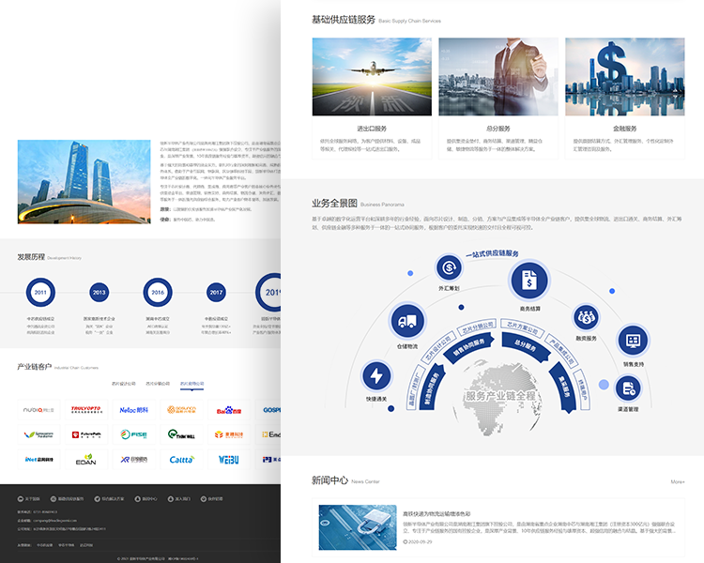Choose the 融资服务 money bags icon

pyautogui.click(x=586, y=317)
